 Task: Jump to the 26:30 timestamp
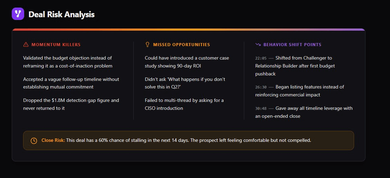(261, 87)
